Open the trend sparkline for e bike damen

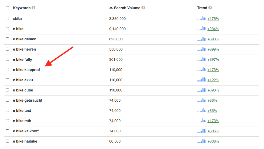coord(202,39)
